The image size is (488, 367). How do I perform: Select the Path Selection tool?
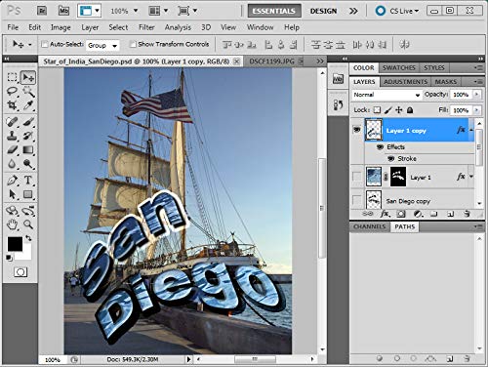point(12,194)
